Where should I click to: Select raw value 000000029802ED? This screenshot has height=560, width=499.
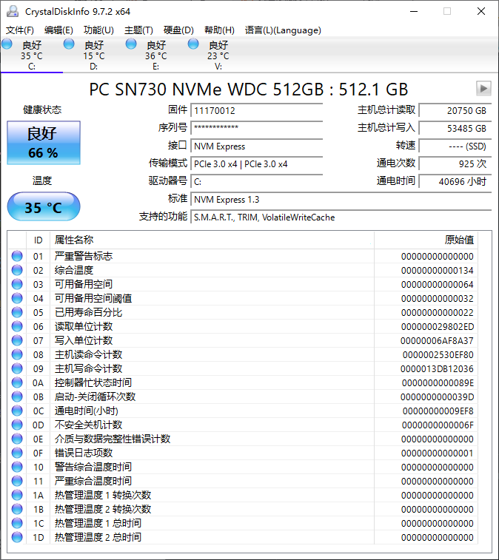point(437,326)
